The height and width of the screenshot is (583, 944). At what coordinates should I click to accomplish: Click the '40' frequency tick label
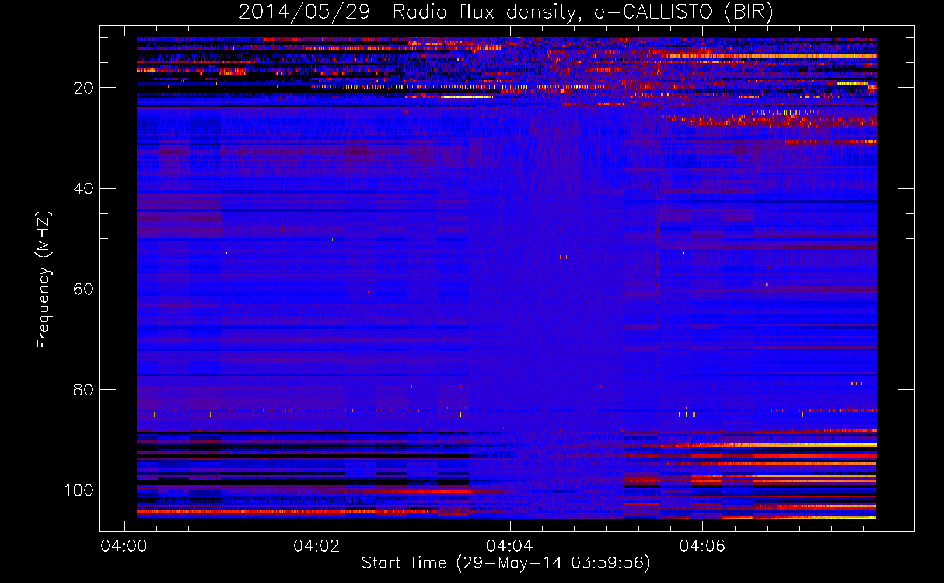coord(83,189)
